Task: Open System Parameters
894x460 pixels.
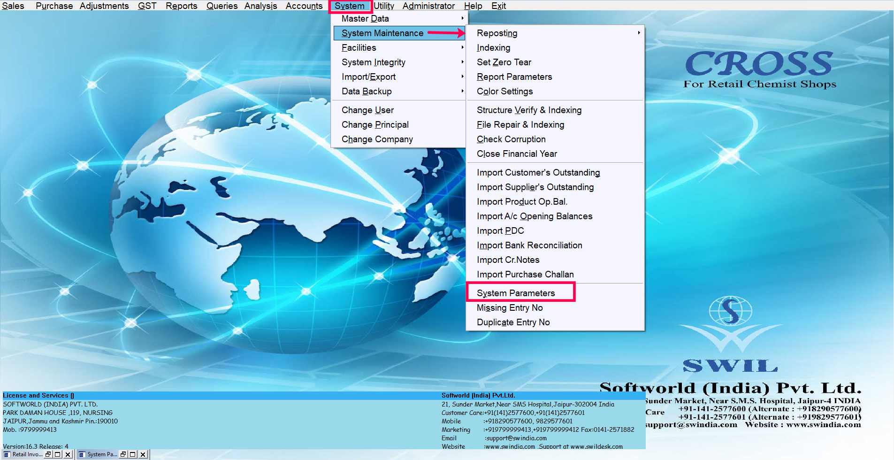Action: click(555, 293)
